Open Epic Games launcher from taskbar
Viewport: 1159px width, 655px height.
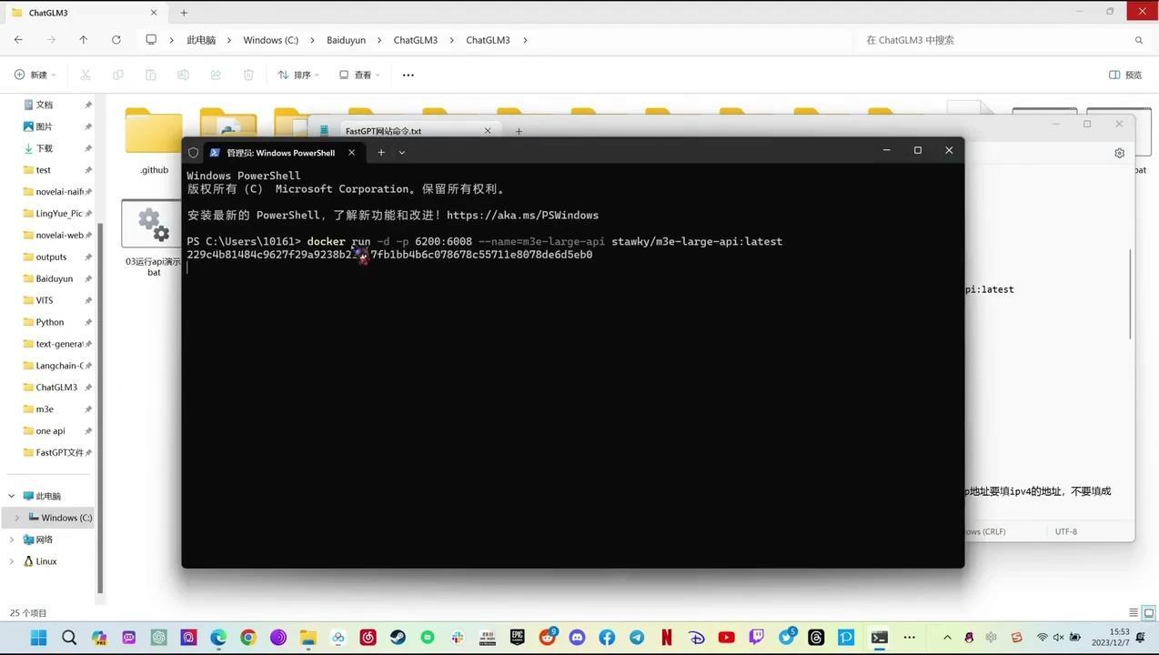517,638
